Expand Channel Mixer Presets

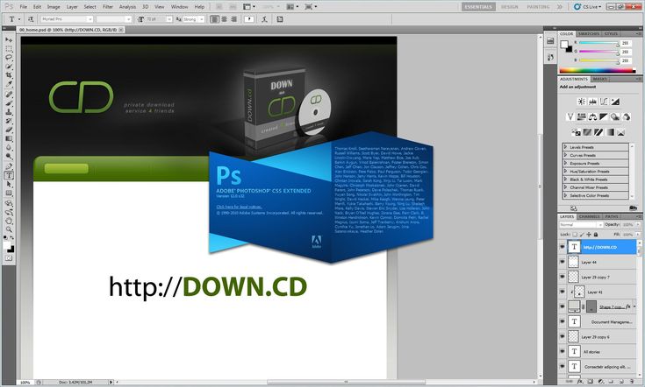pos(566,187)
